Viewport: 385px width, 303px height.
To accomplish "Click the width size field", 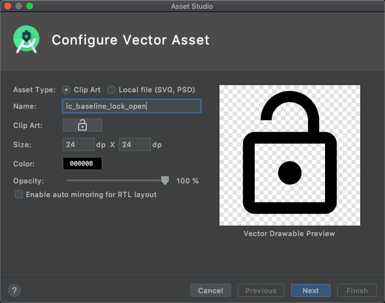I will coord(79,144).
